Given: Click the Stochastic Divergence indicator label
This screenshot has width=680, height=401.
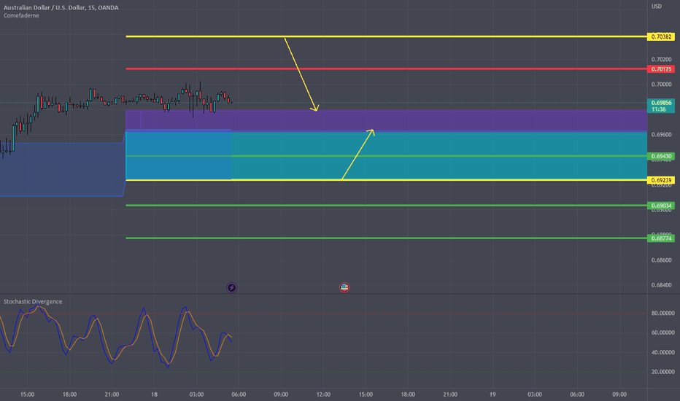Looking at the screenshot, I should tap(33, 302).
